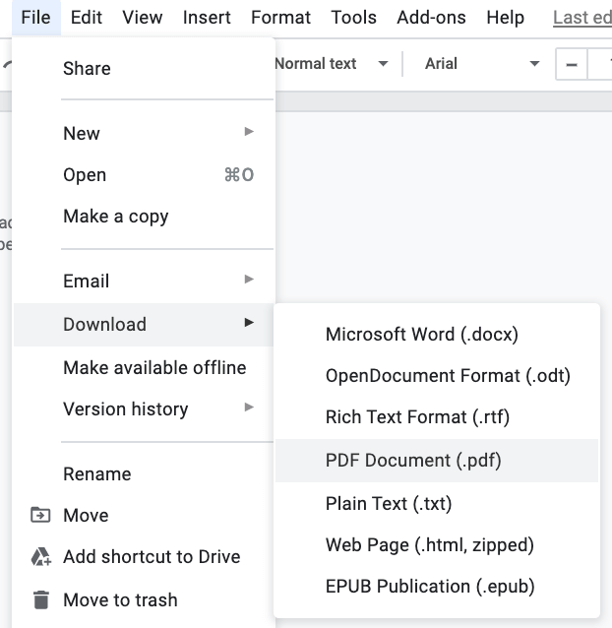Click the Add shortcut to Drive icon
Viewport: 612px width, 628px height.
pyautogui.click(x=41, y=557)
